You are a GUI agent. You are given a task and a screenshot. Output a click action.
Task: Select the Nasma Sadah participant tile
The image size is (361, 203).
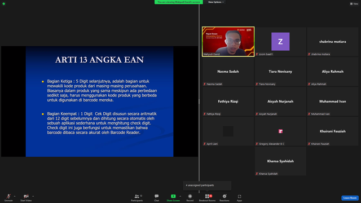coord(228,72)
